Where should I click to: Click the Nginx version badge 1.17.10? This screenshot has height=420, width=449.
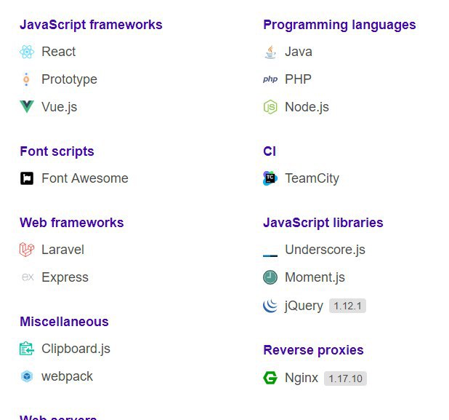point(345,379)
